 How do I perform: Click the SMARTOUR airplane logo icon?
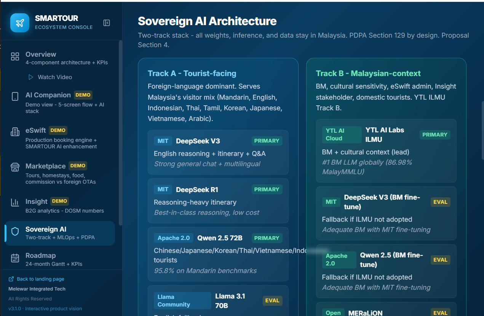[20, 23]
